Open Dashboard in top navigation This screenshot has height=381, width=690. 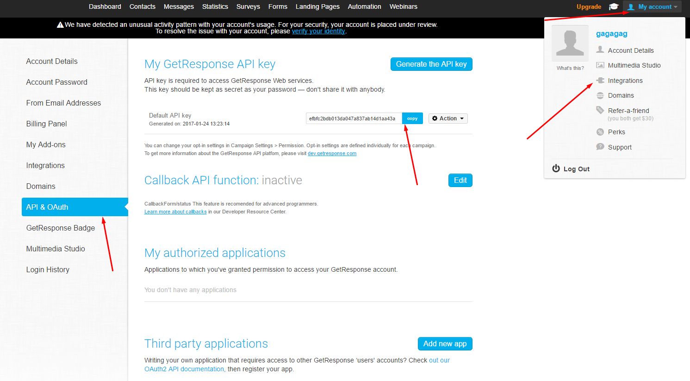105,6
